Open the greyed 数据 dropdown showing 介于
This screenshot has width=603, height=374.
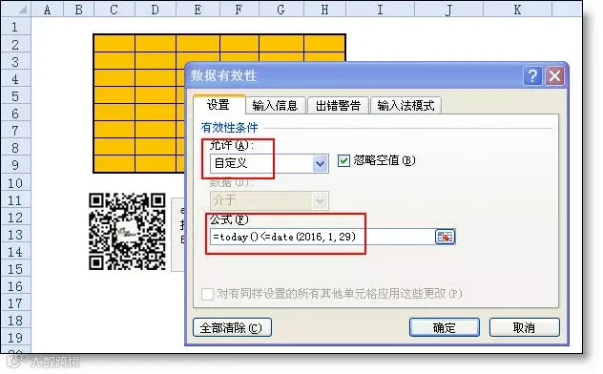click(x=269, y=200)
